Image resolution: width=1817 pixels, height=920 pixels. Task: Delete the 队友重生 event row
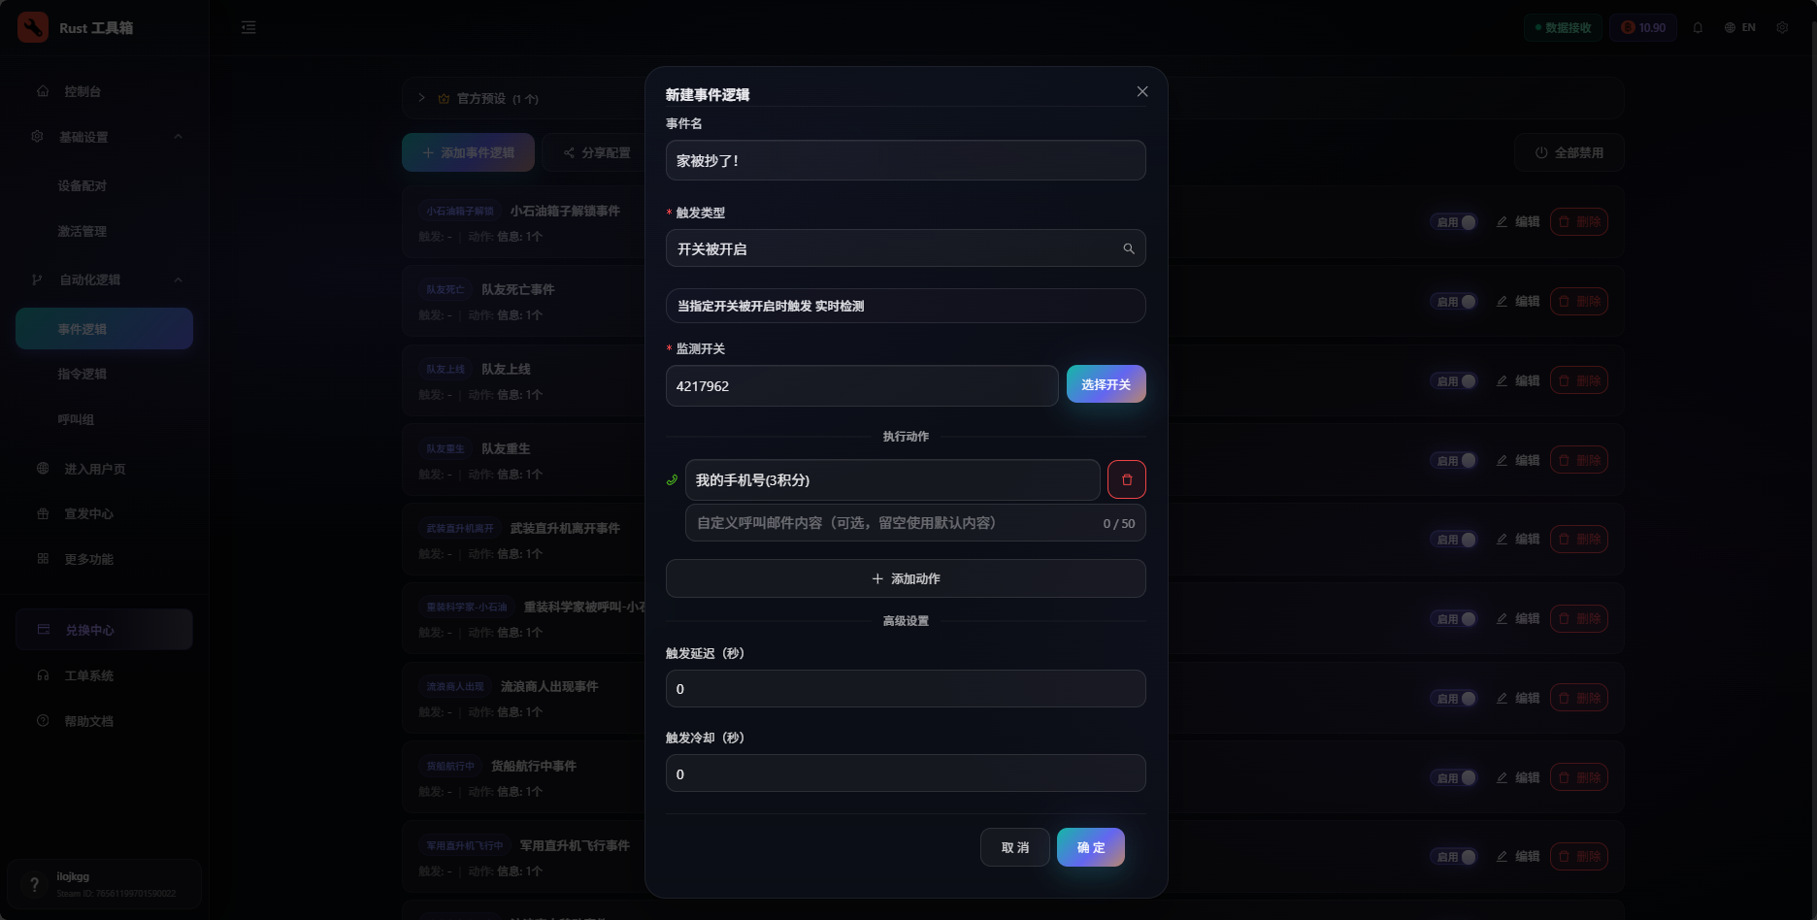[1579, 460]
